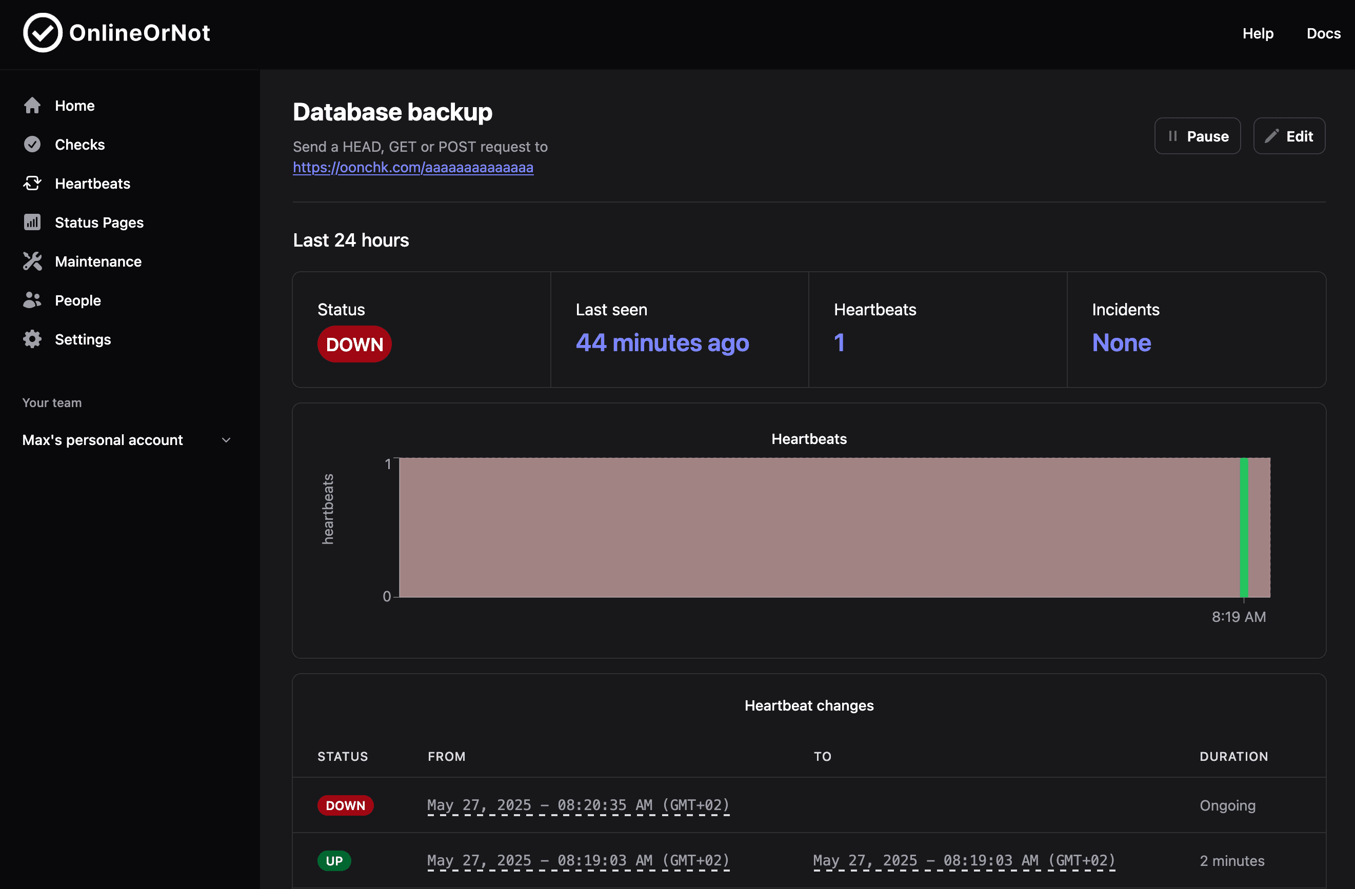Viewport: 1355px width, 889px height.
Task: Click the team switcher chevron arrow
Action: (226, 440)
